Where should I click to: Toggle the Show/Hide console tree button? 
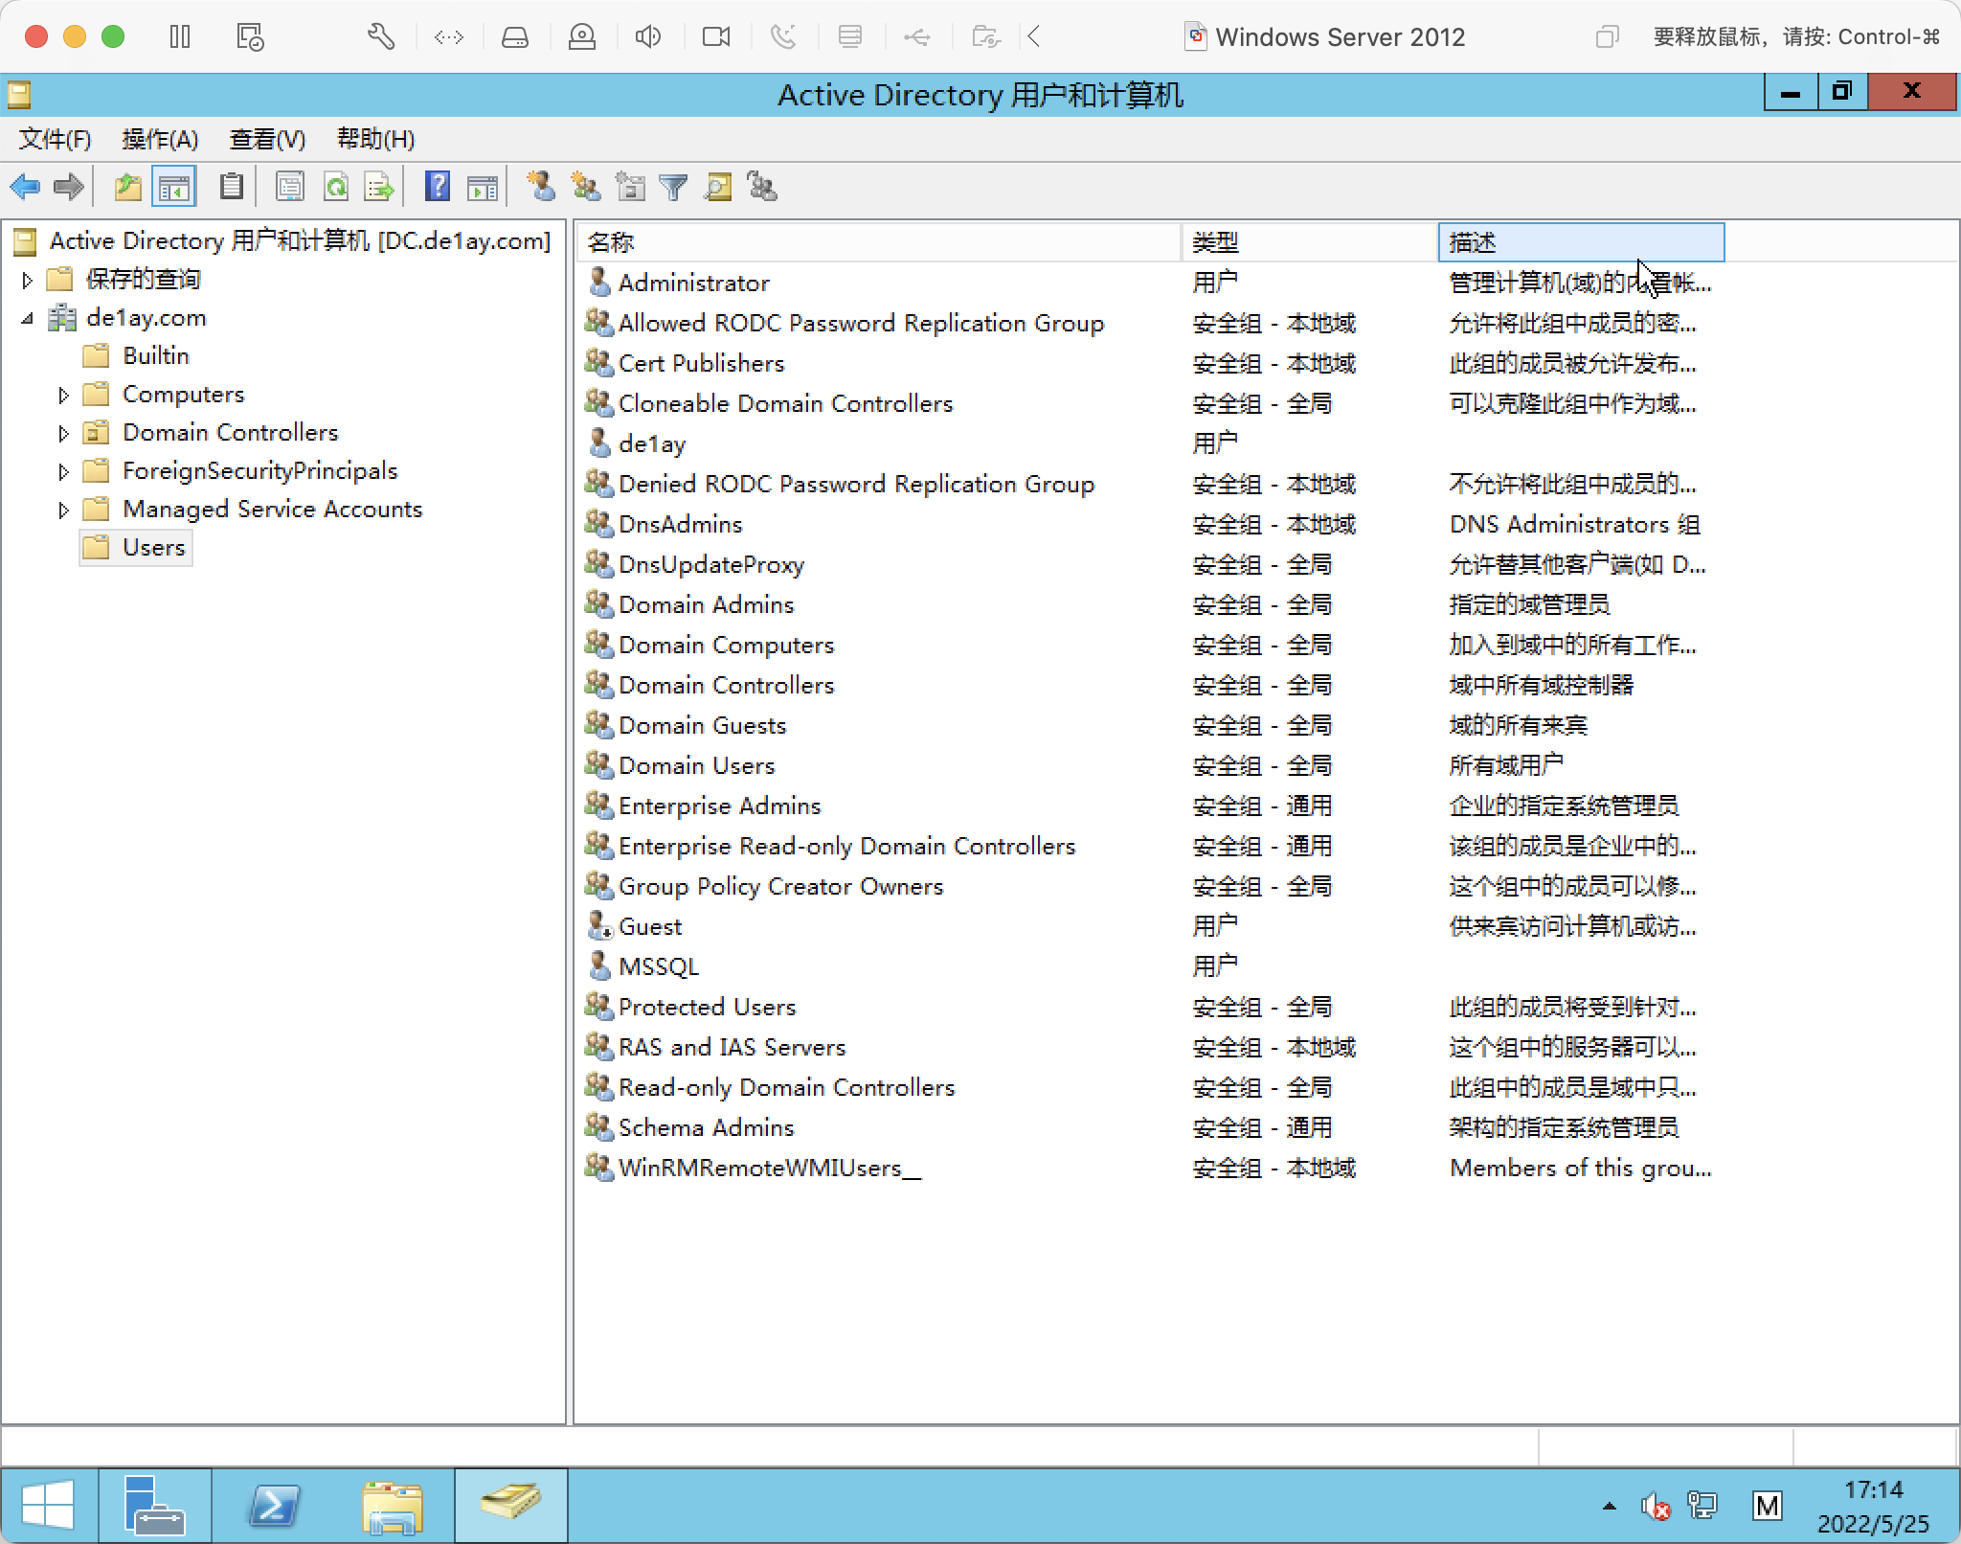174,187
